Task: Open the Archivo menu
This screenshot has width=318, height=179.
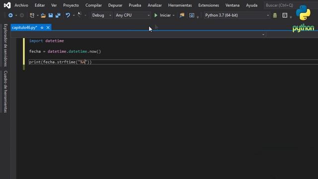Action: pyautogui.click(x=21, y=5)
